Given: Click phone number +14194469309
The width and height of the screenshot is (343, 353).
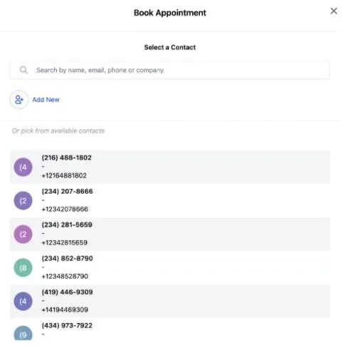Looking at the screenshot, I should point(65,309).
